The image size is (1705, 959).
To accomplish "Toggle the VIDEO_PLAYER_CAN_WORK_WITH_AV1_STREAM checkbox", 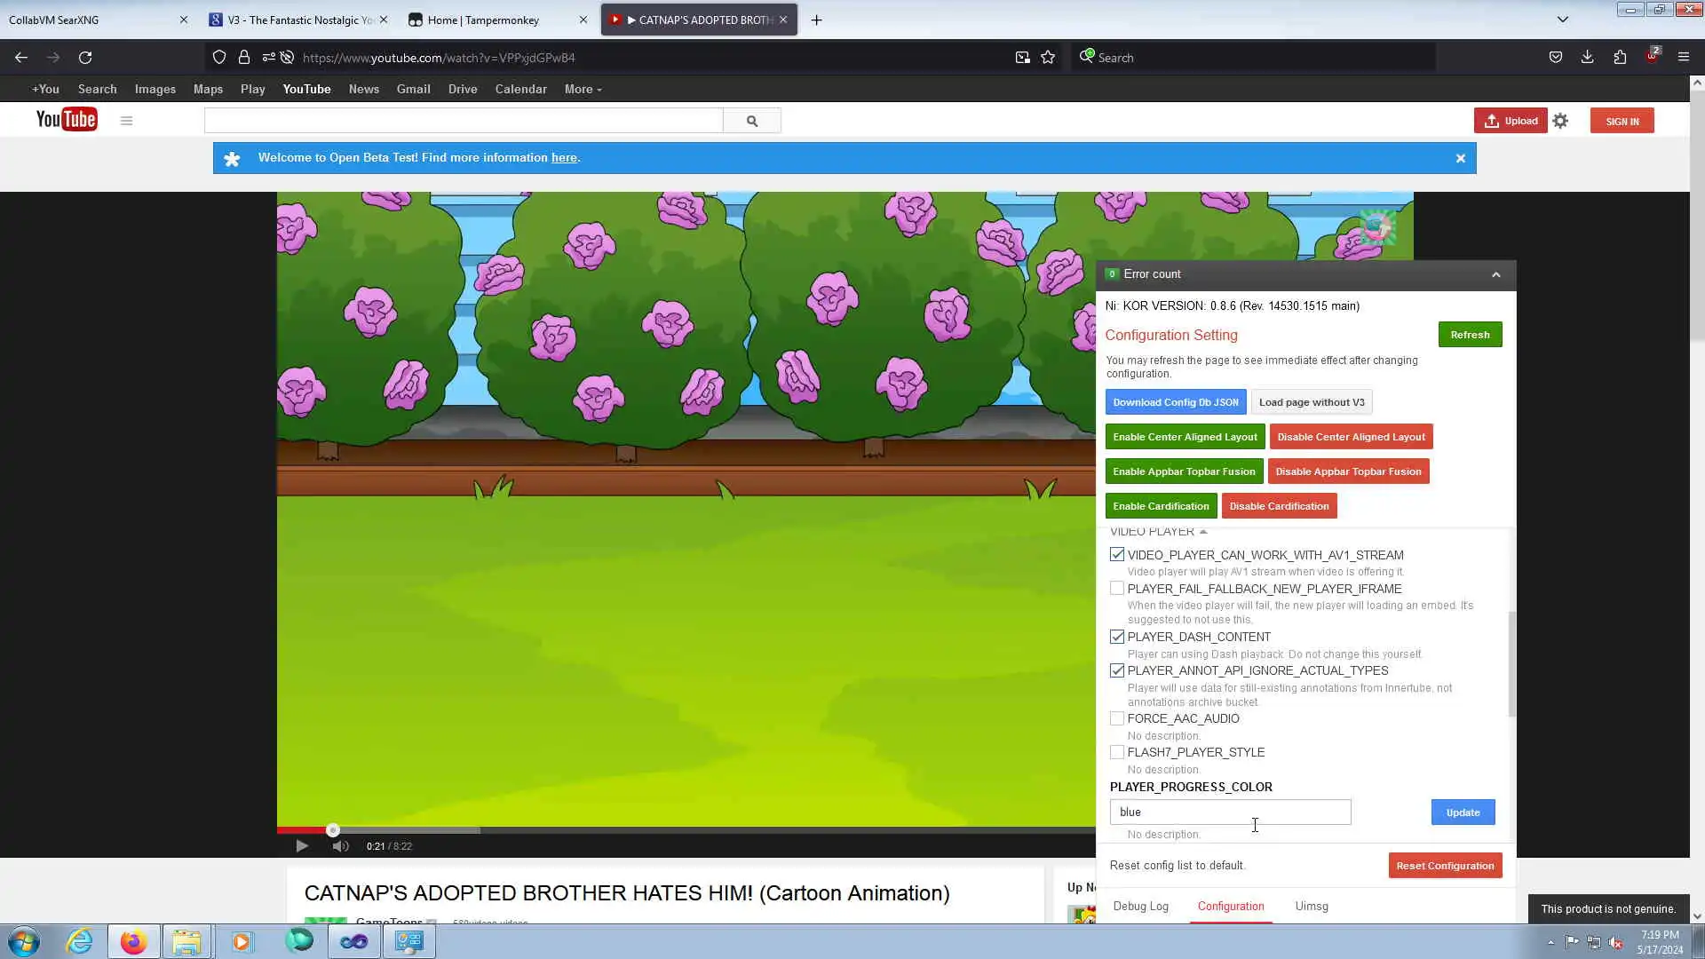I will click(x=1117, y=555).
